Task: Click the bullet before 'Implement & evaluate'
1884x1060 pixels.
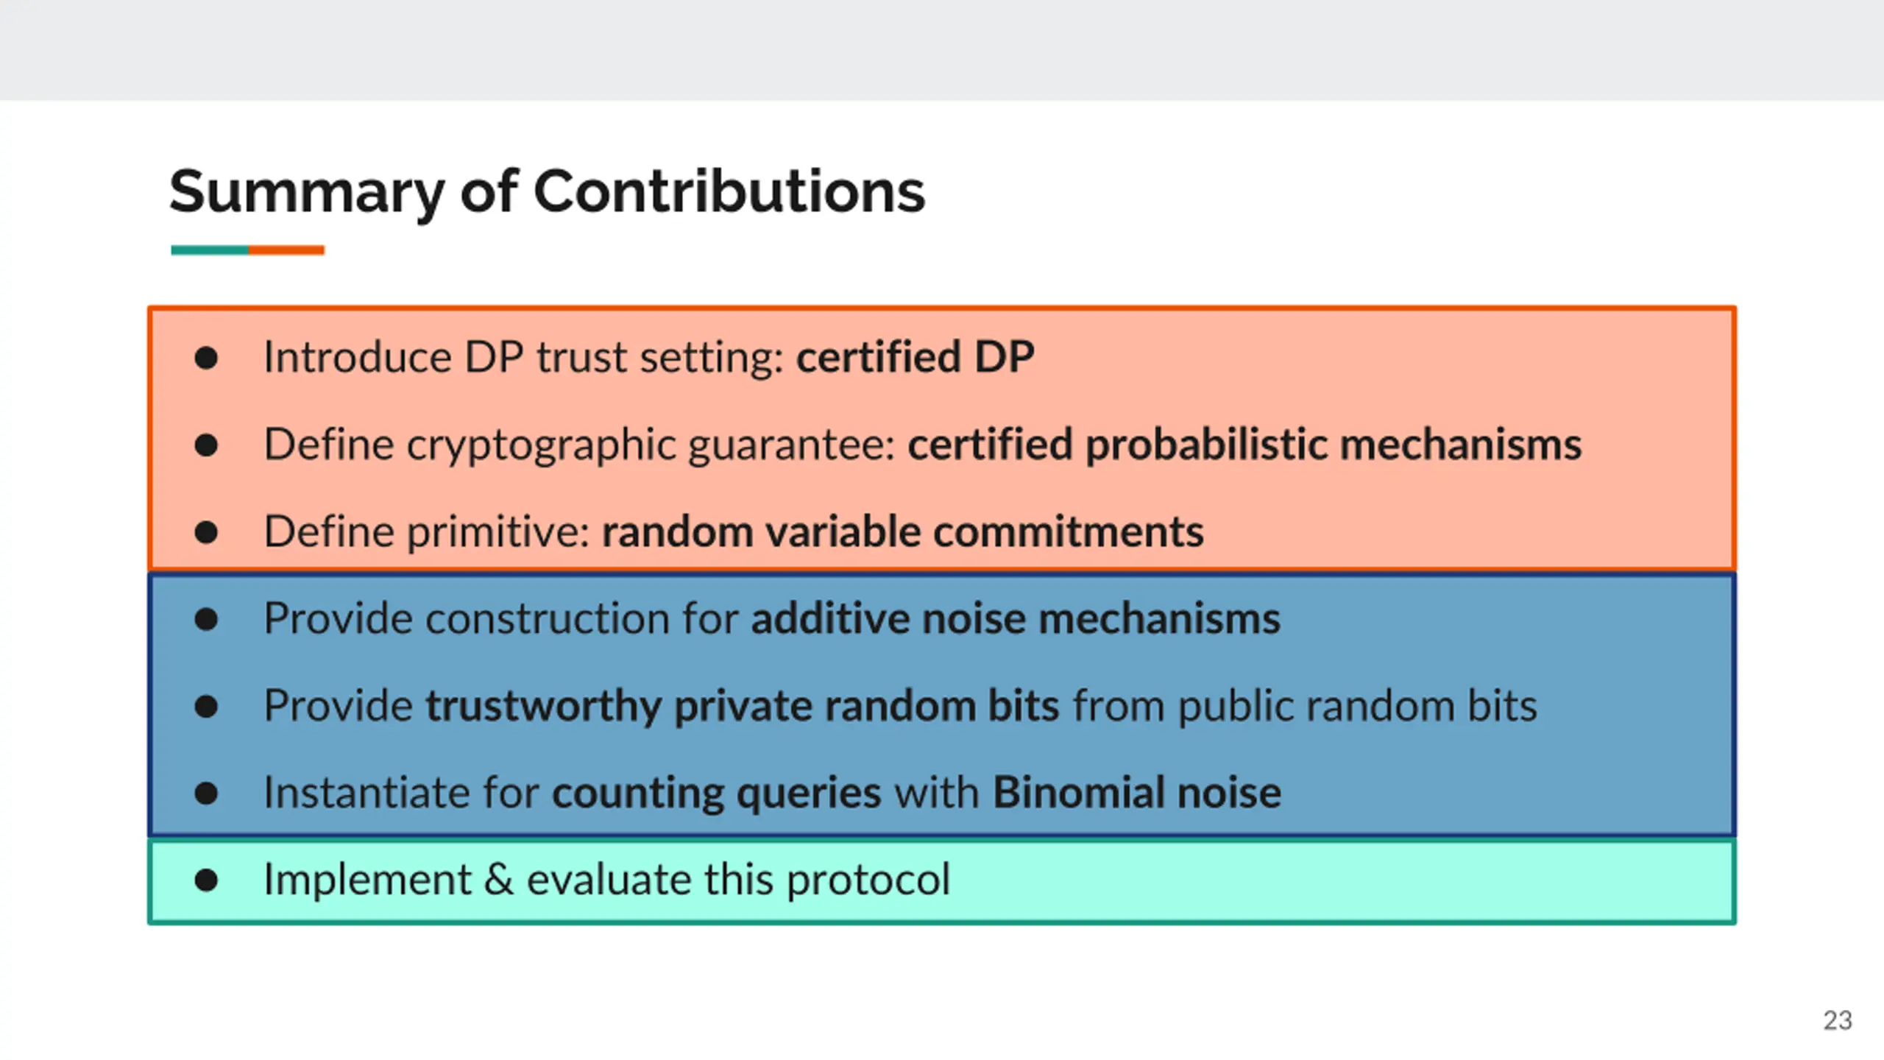Action: point(206,880)
